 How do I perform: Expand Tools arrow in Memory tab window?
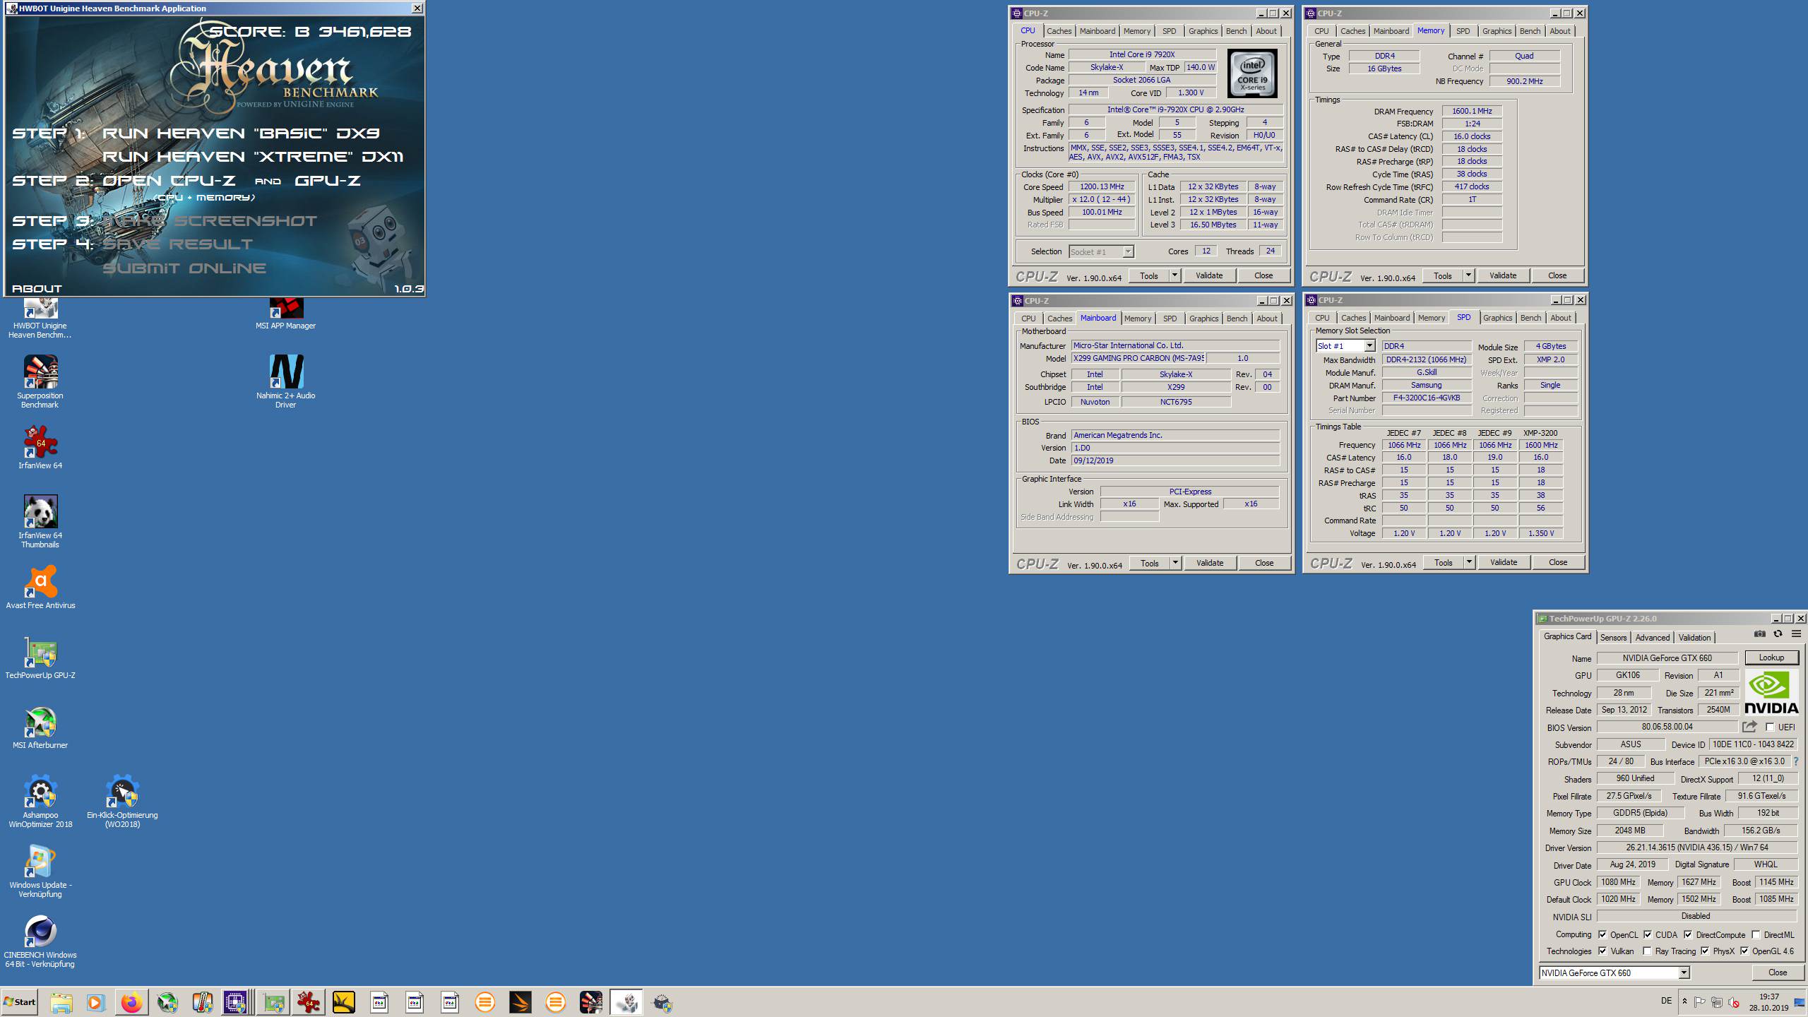tap(1469, 275)
